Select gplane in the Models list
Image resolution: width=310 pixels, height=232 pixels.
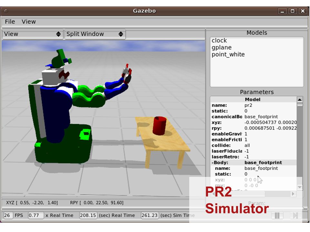pos(222,47)
